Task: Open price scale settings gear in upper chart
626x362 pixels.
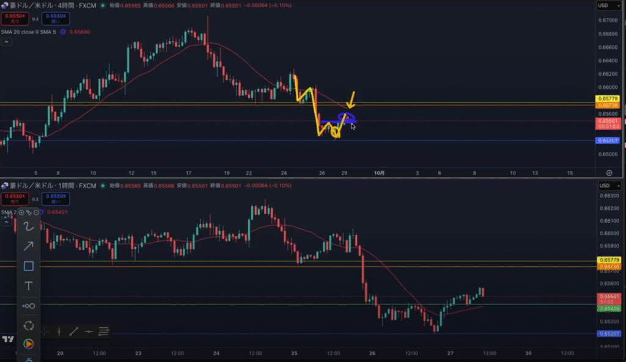Action: coord(609,173)
